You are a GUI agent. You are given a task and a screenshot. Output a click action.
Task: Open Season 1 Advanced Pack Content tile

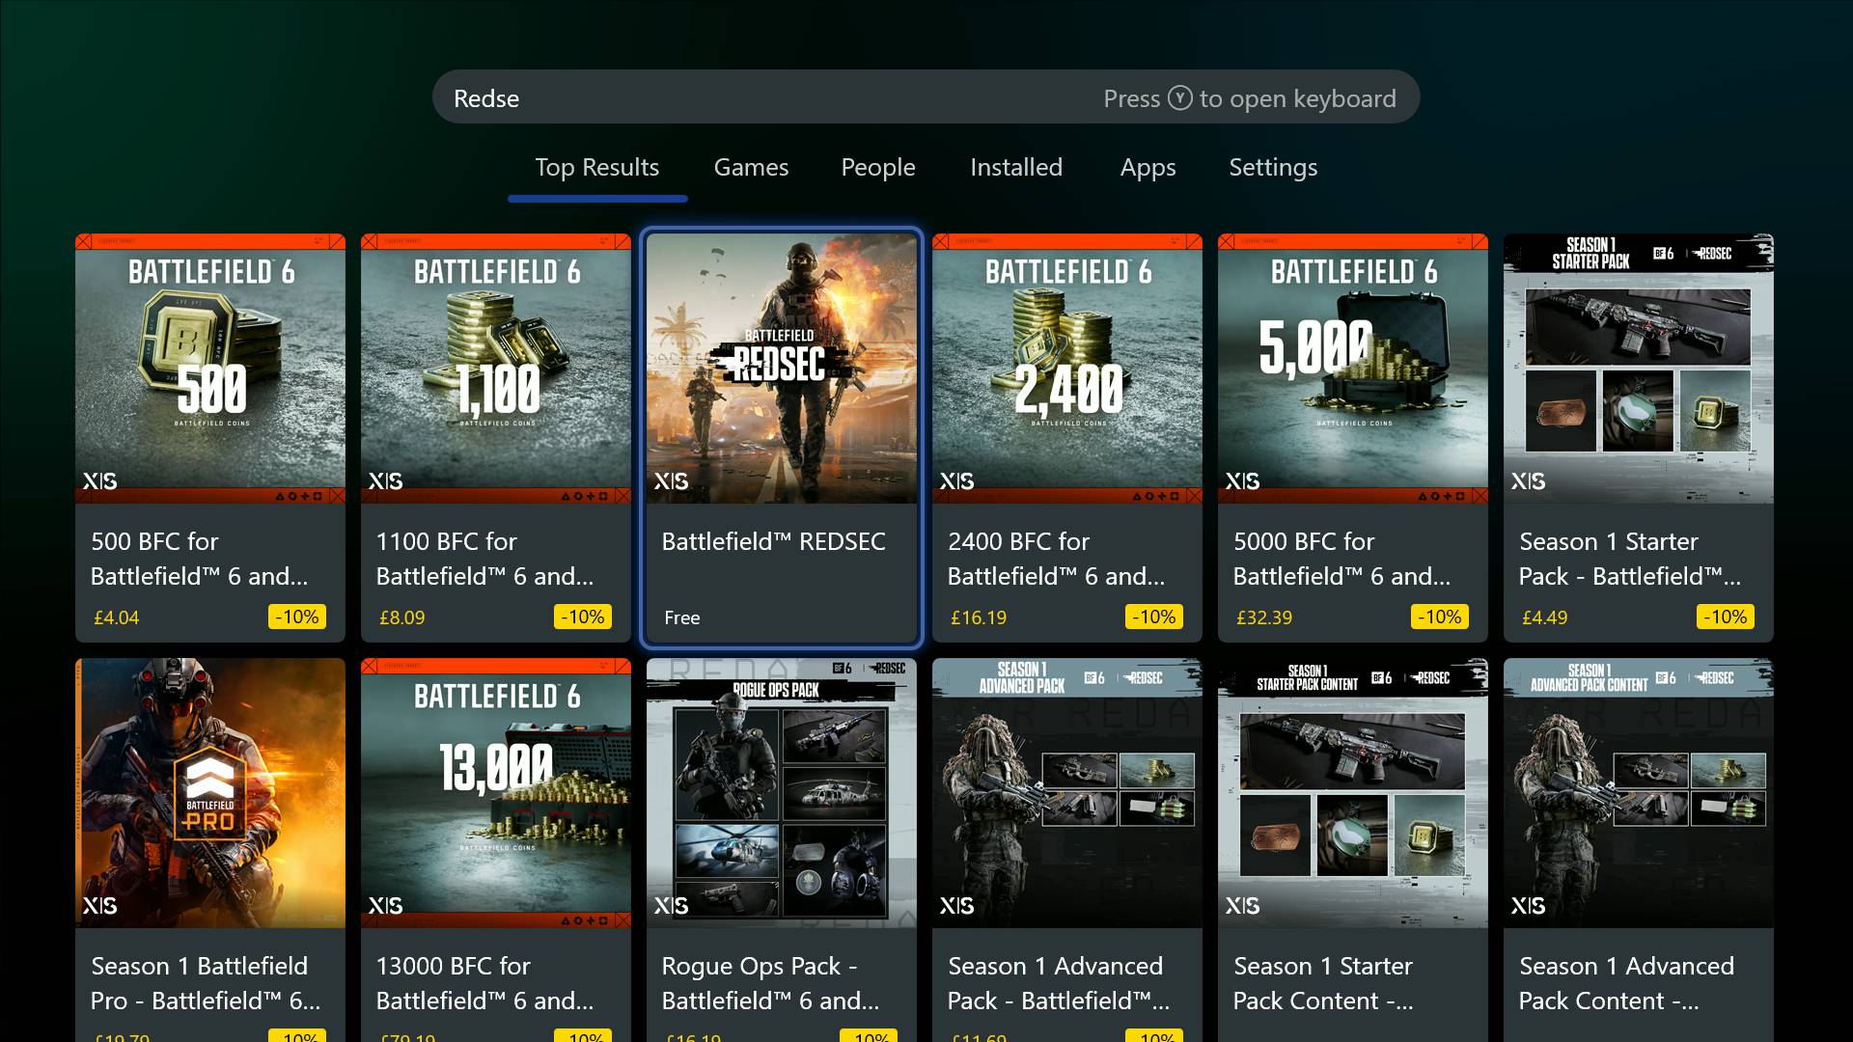(1638, 849)
